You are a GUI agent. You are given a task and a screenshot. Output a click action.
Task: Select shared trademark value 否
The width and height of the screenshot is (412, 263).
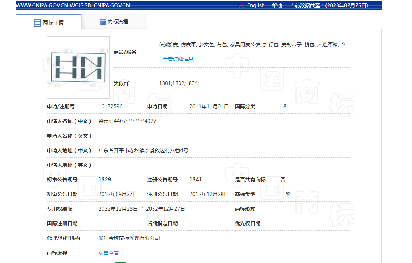pos(283,180)
